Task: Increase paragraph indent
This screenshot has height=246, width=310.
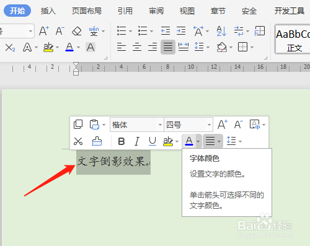Action: pos(181,31)
